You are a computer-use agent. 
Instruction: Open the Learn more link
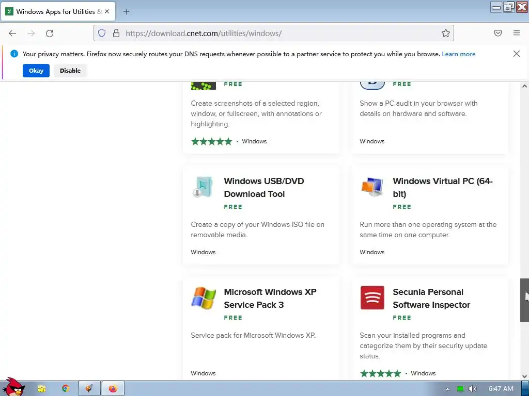pyautogui.click(x=459, y=54)
